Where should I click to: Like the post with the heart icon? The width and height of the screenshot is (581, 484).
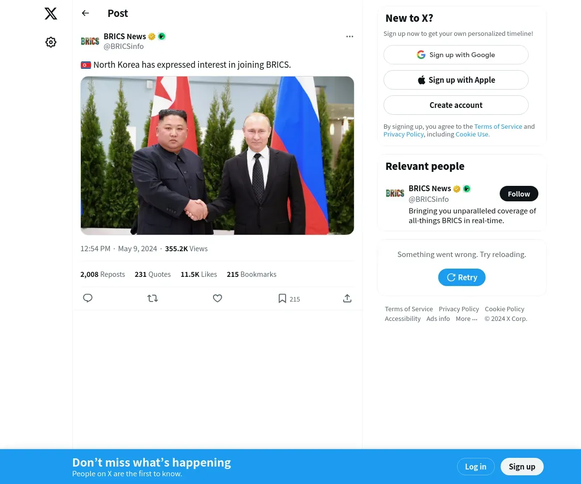(x=217, y=298)
